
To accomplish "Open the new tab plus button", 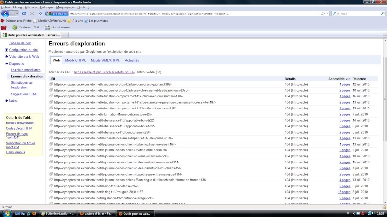I will (65, 35).
